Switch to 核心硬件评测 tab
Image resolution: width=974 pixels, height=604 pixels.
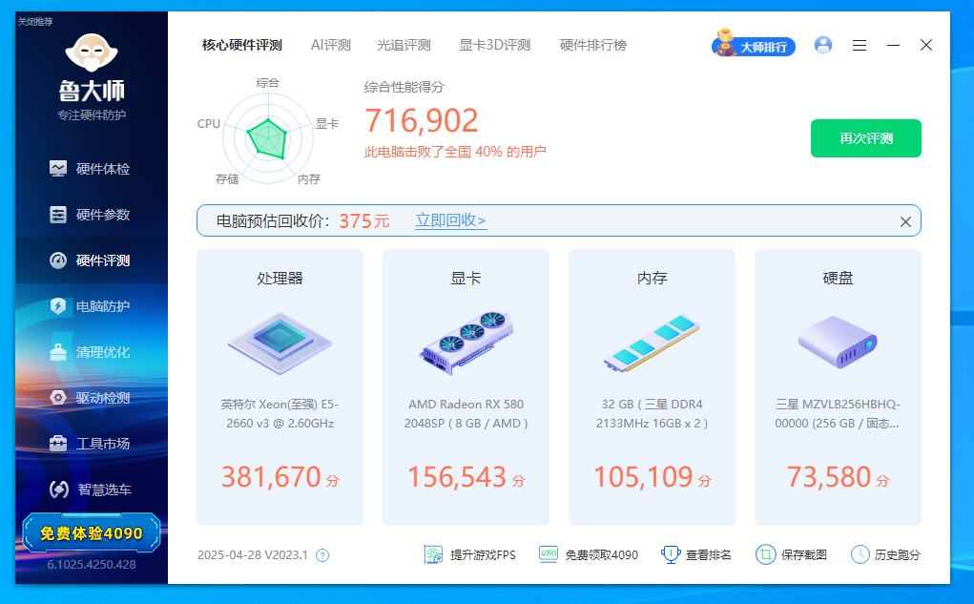coord(242,46)
